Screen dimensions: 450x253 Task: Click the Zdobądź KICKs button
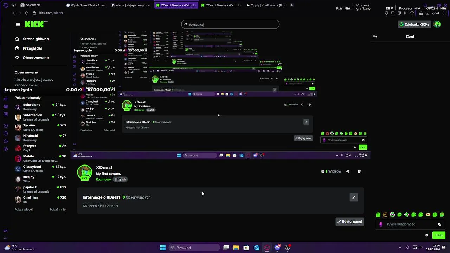tap(414, 24)
